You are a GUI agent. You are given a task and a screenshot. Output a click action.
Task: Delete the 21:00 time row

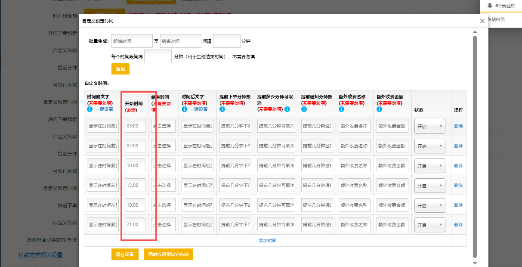tap(458, 225)
